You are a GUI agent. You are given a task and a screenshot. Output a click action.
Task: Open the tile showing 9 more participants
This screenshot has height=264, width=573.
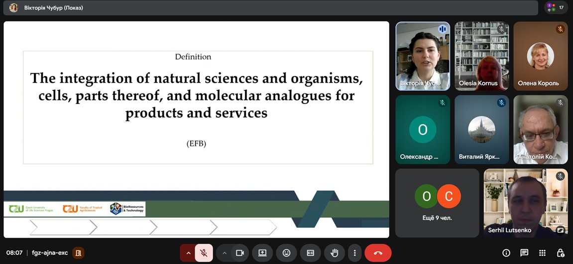coord(437,203)
